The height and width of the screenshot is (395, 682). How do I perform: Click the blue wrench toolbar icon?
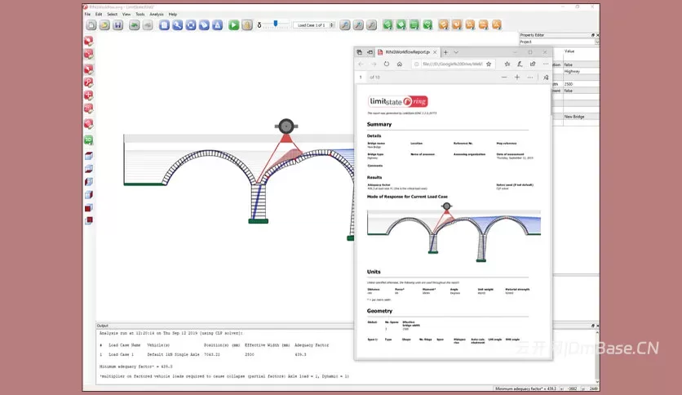tap(178, 25)
